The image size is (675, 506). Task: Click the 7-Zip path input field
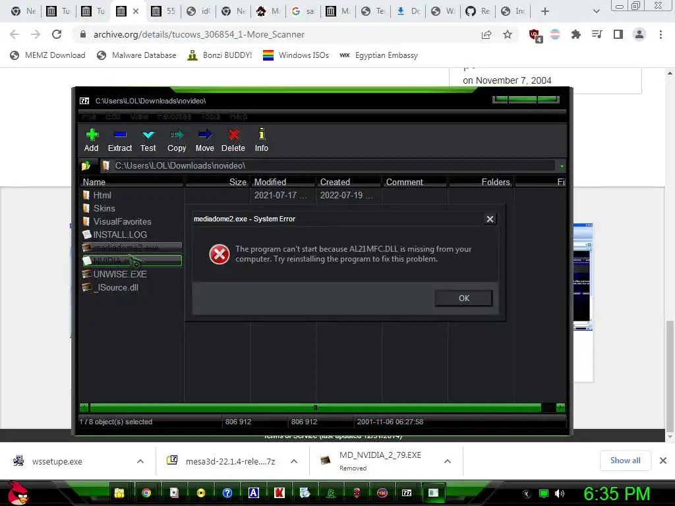click(328, 165)
